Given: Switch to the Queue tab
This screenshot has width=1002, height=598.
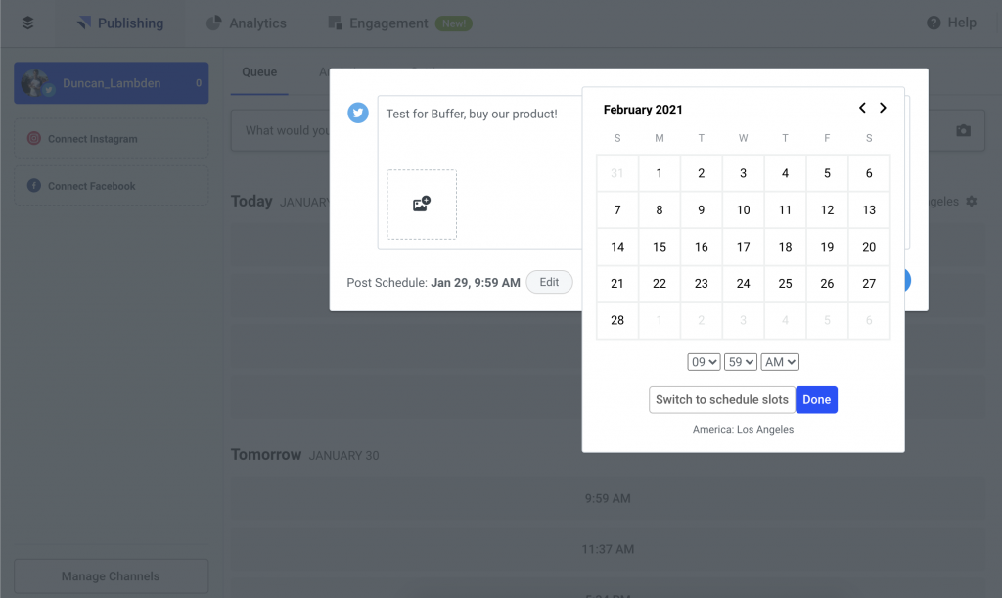Looking at the screenshot, I should (x=258, y=71).
